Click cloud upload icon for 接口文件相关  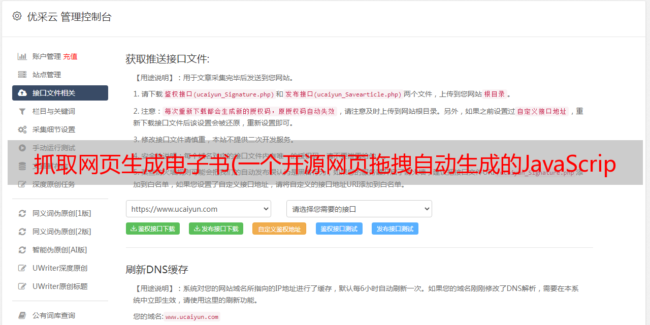point(22,93)
